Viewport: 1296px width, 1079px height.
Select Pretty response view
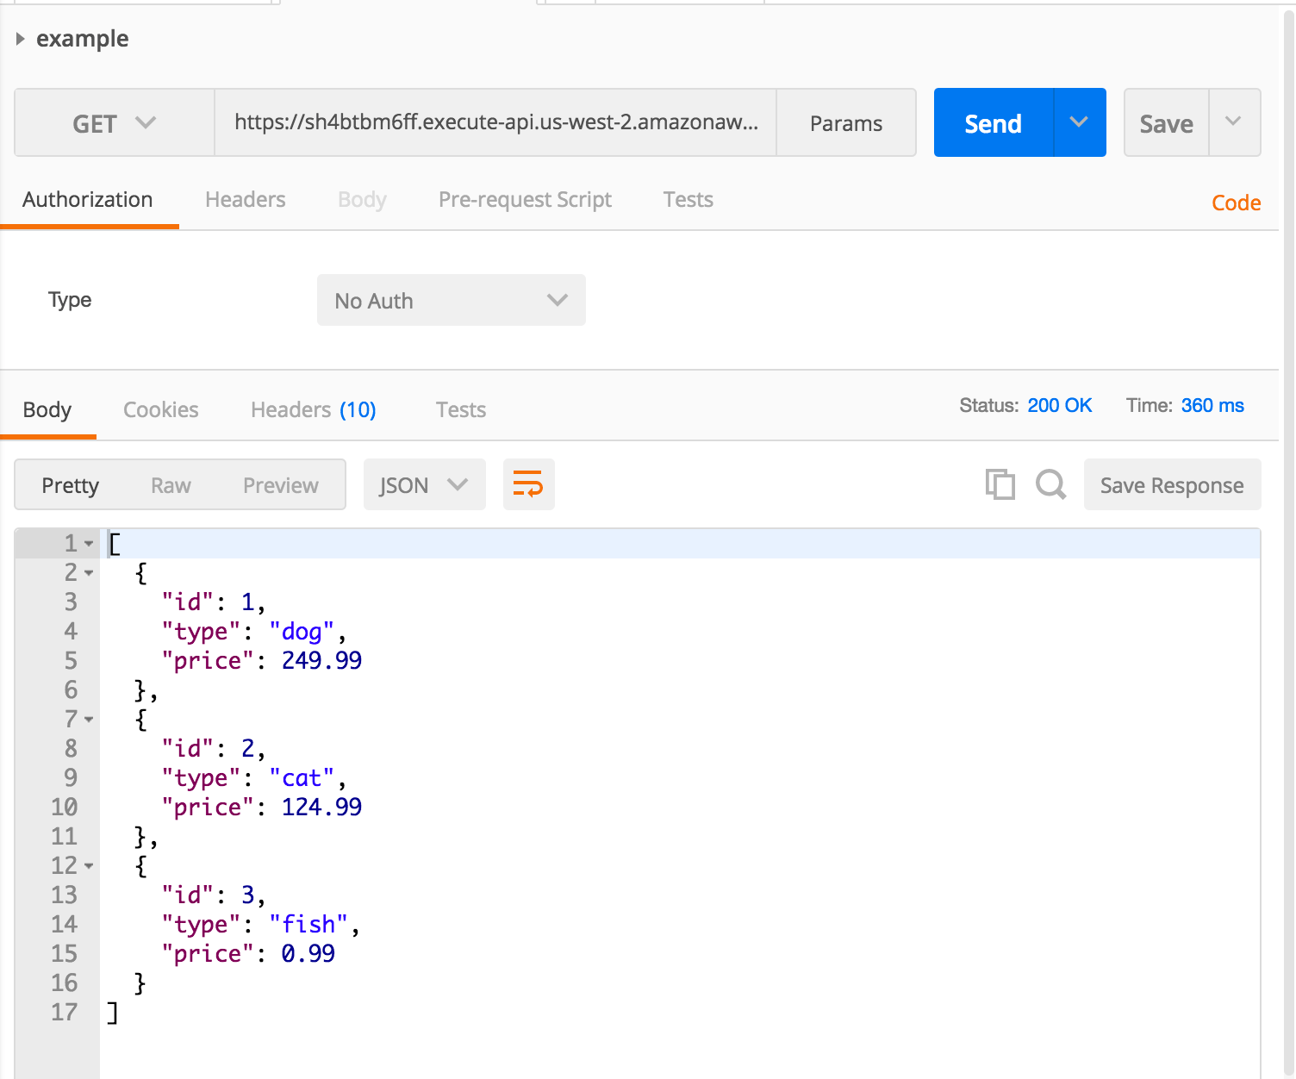pos(71,486)
